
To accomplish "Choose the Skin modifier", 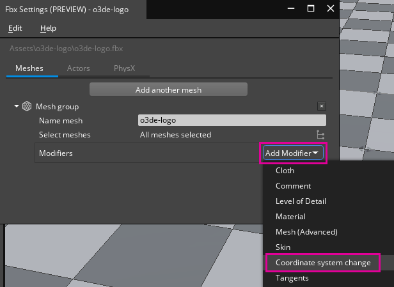I will 283,247.
